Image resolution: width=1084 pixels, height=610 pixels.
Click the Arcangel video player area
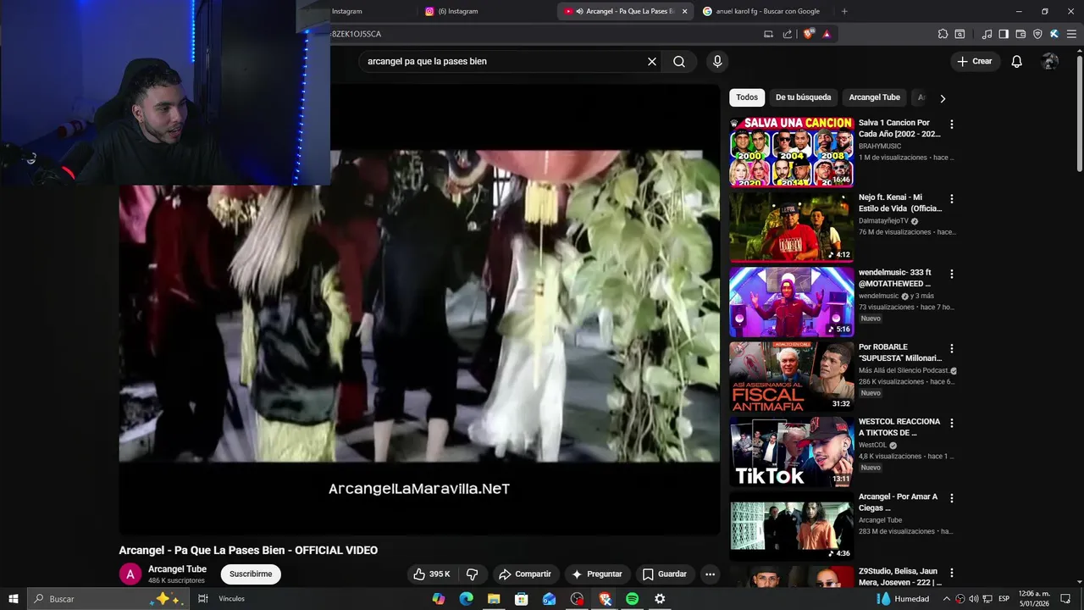coord(419,309)
